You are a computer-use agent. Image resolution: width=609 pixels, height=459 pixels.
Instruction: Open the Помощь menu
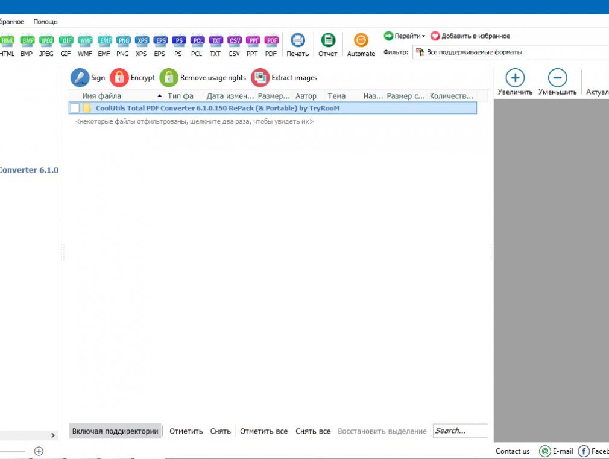click(x=45, y=22)
